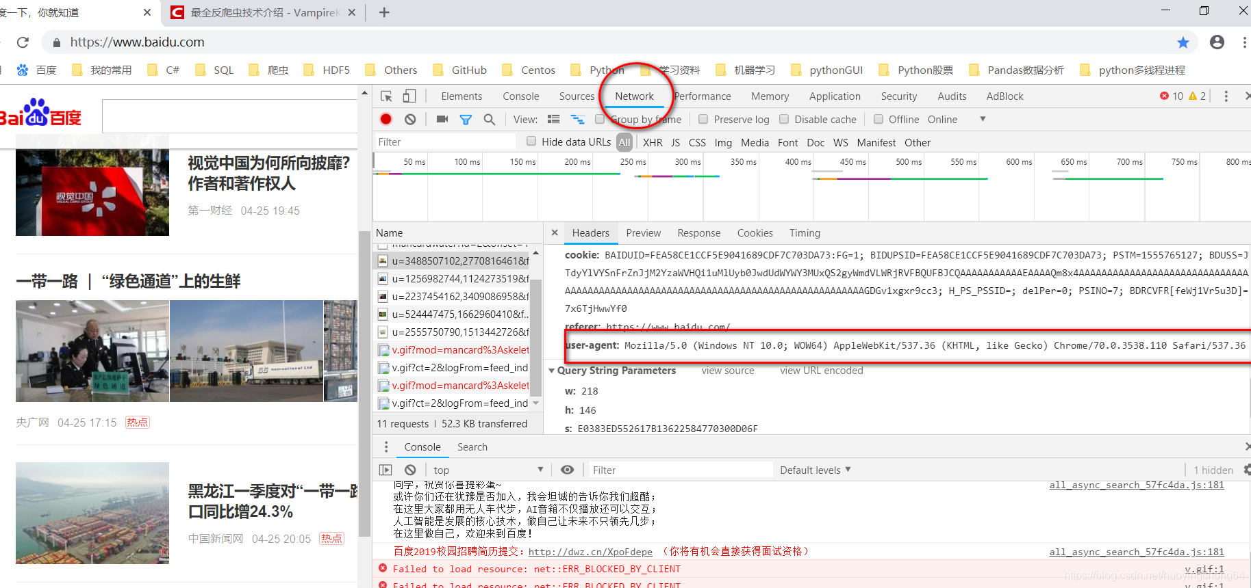Click the network Filter input field
The image size is (1251, 588).
pos(444,142)
